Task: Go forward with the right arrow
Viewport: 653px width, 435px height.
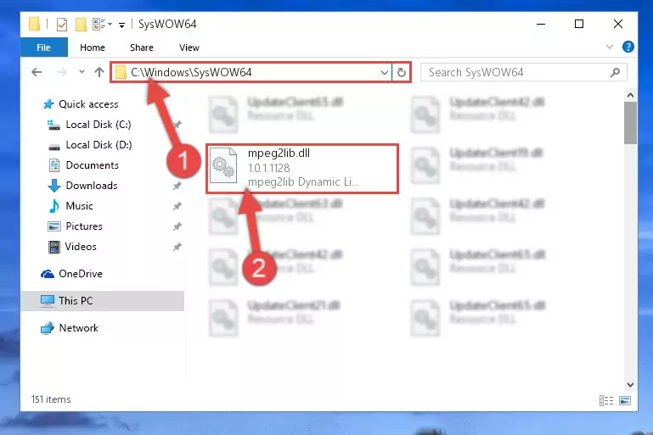Action: (62, 72)
